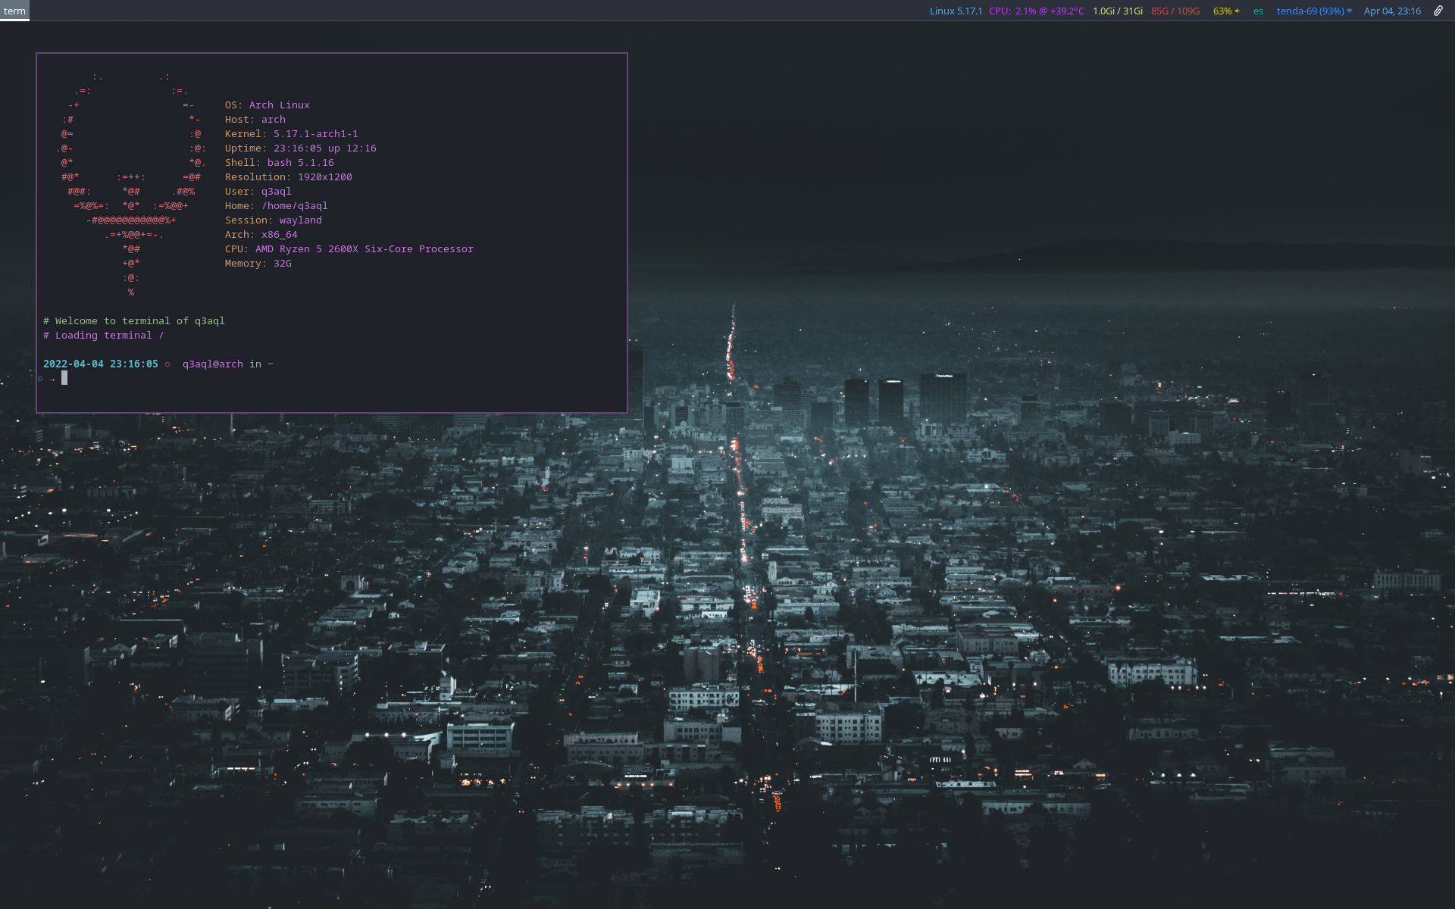
Task: Click the 'OS: Arch Linux' line
Action: (267, 105)
